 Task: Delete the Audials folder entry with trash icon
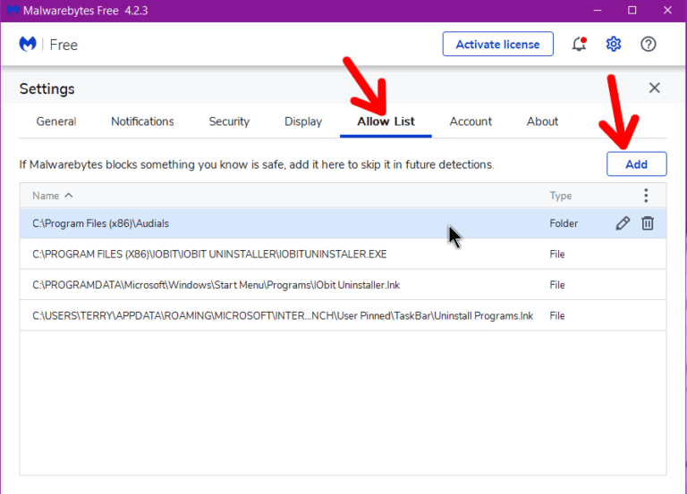click(x=648, y=223)
